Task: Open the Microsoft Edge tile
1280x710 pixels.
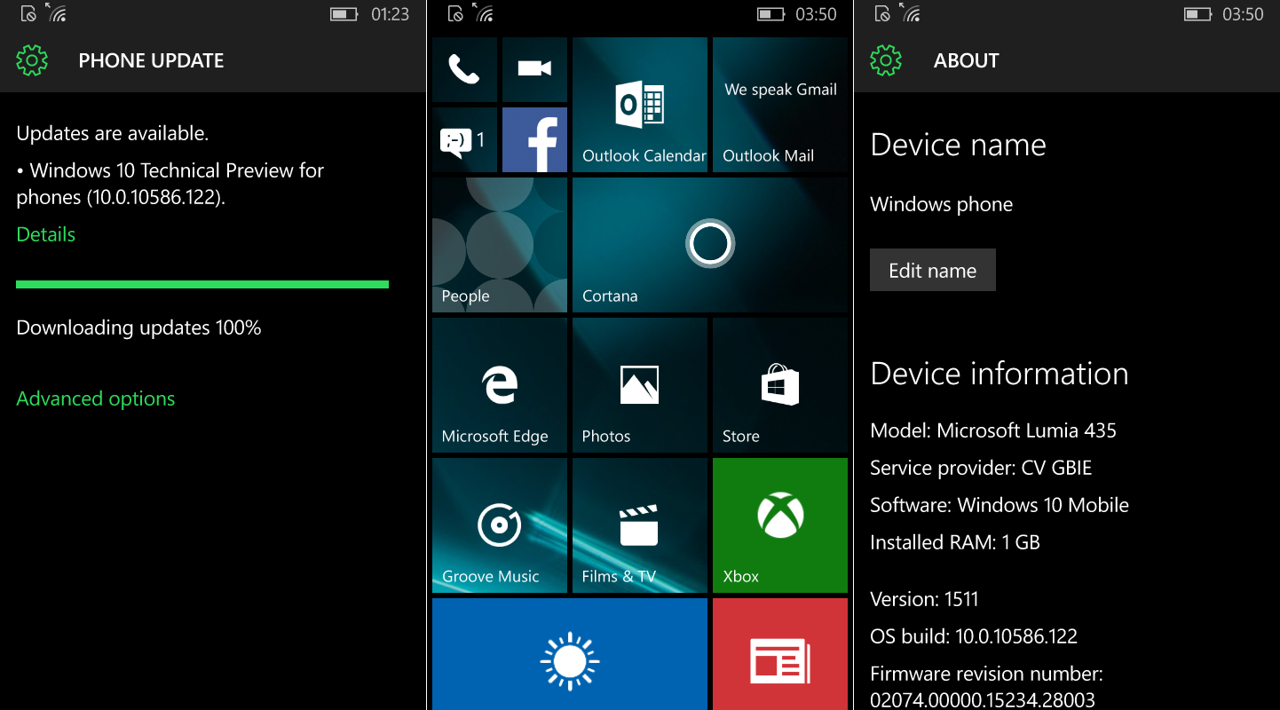Action: pyautogui.click(x=500, y=385)
